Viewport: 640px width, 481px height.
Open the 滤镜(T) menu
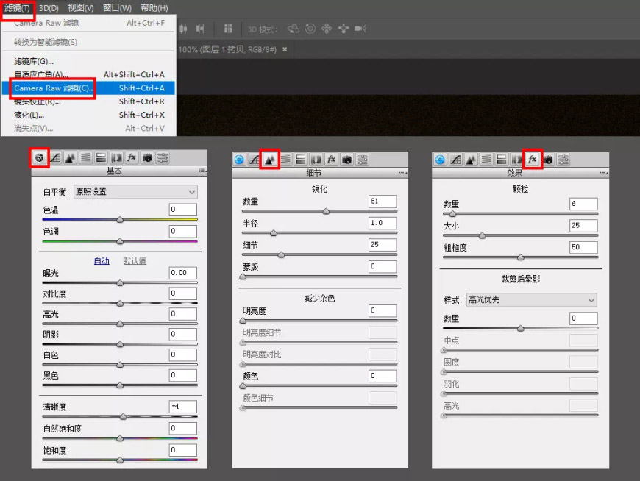click(17, 8)
